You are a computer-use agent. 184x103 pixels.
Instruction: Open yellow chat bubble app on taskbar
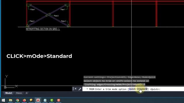(x=31, y=100)
